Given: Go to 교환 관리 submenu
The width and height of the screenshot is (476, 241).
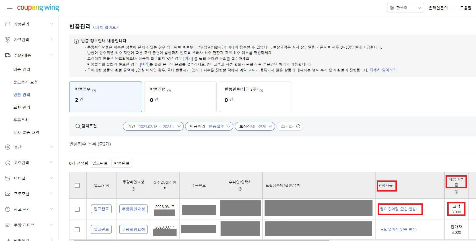Looking at the screenshot, I should pyautogui.click(x=22, y=107).
